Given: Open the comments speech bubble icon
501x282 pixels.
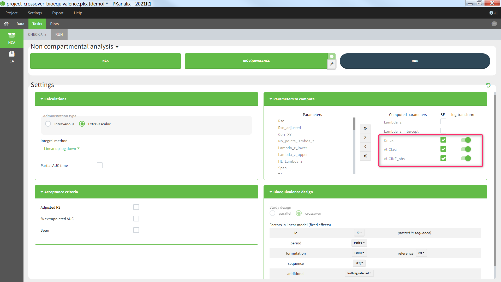Looking at the screenshot, I should tap(494, 24).
